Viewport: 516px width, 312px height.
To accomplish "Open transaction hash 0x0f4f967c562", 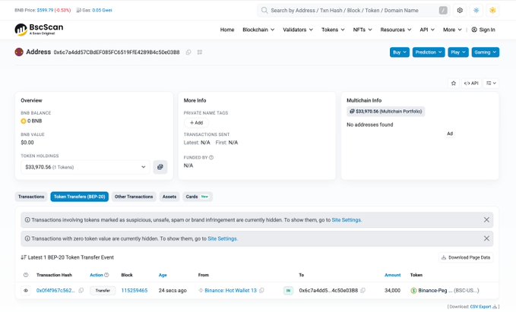I will (55, 291).
